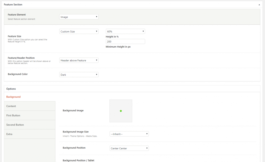This screenshot has height=162, width=265.
Task: Select the Background options tab
Action: coord(13,97)
